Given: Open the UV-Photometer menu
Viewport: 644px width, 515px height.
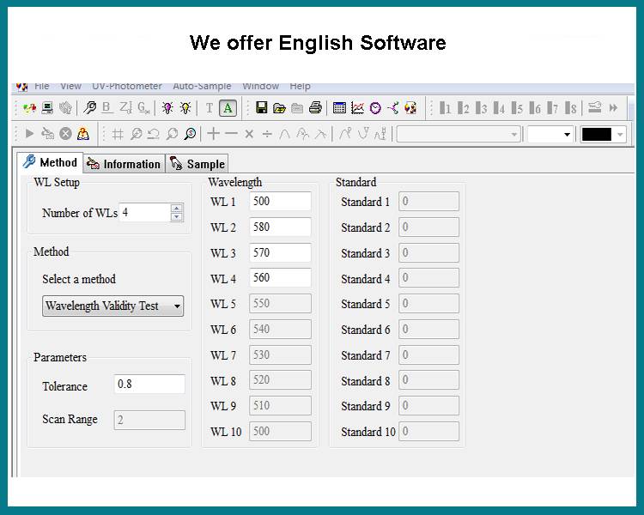Looking at the screenshot, I should (127, 86).
